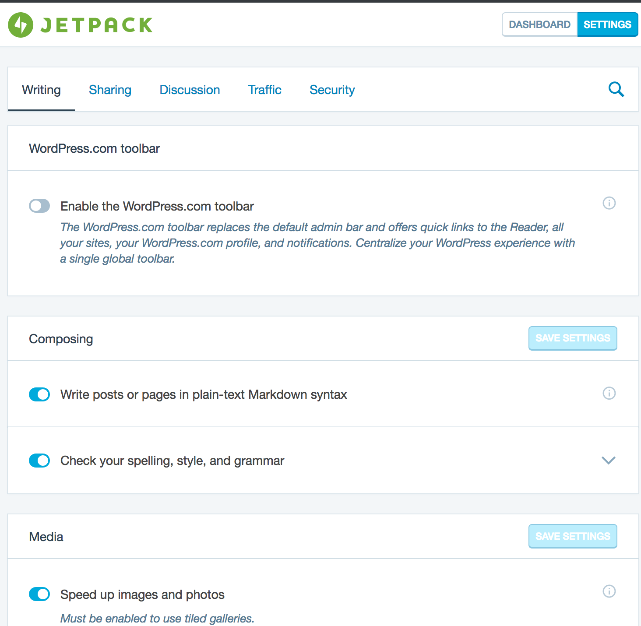
Task: Click the Jetpack logo icon
Action: (21, 25)
